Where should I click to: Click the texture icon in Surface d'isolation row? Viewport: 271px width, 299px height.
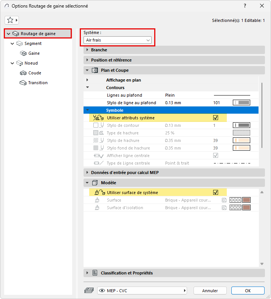pyautogui.click(x=224, y=208)
